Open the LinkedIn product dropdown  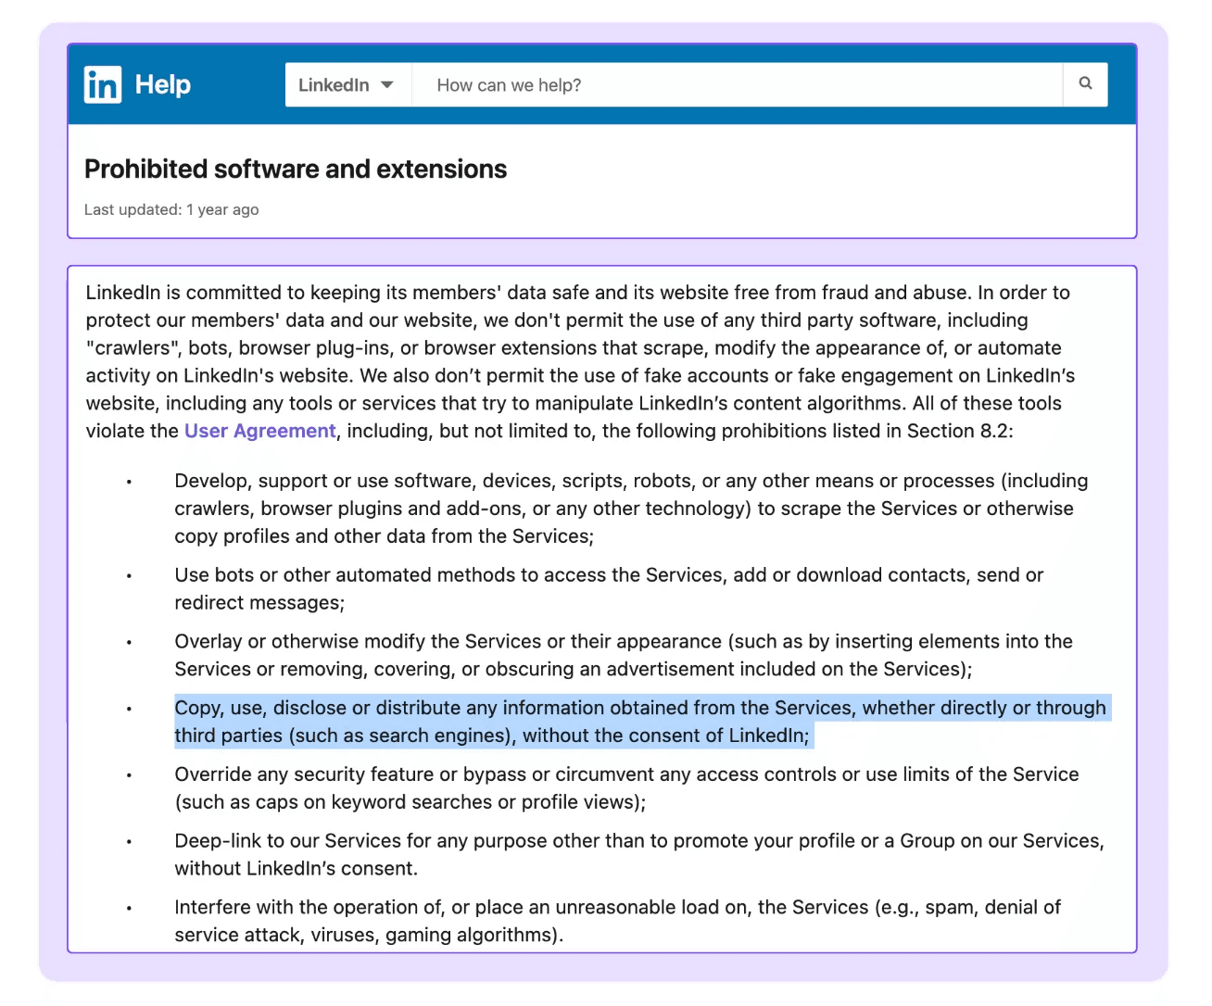click(x=347, y=85)
